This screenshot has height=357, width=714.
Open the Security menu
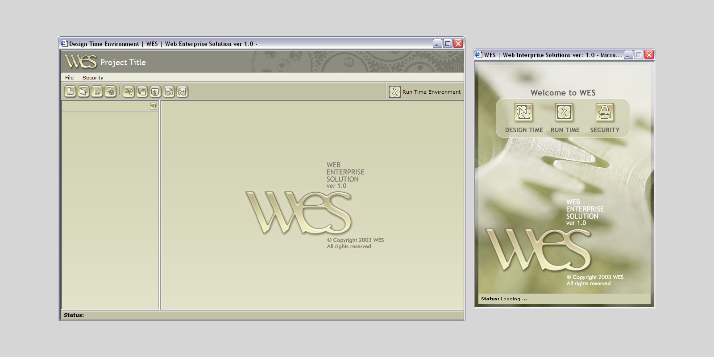click(93, 78)
